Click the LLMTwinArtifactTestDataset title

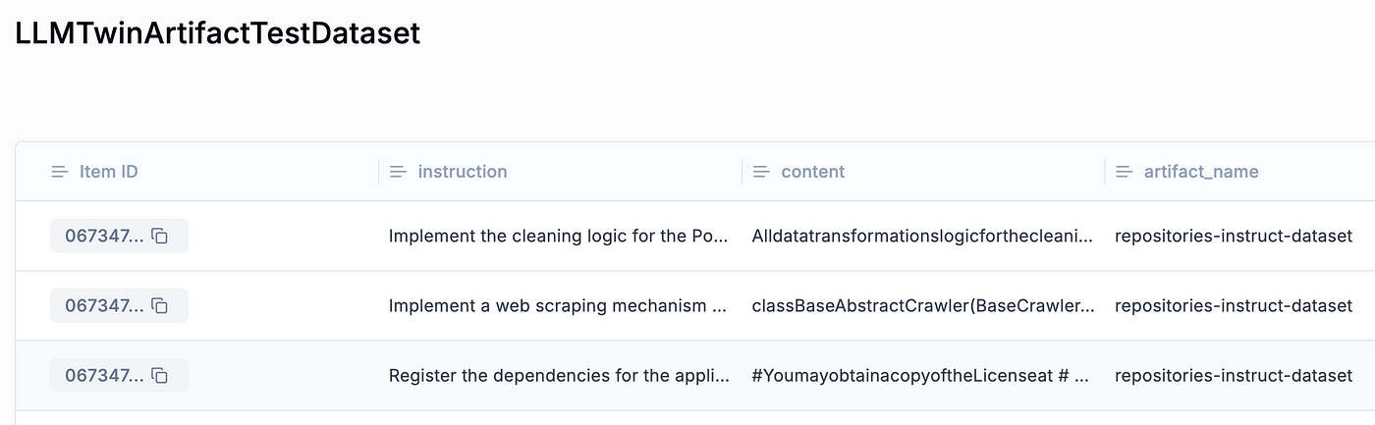point(217,33)
